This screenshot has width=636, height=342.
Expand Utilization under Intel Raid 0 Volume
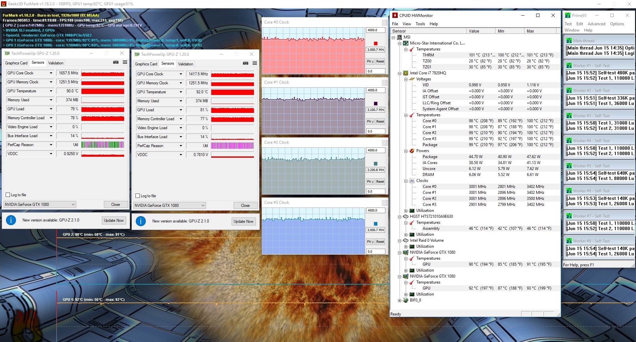tap(406, 246)
